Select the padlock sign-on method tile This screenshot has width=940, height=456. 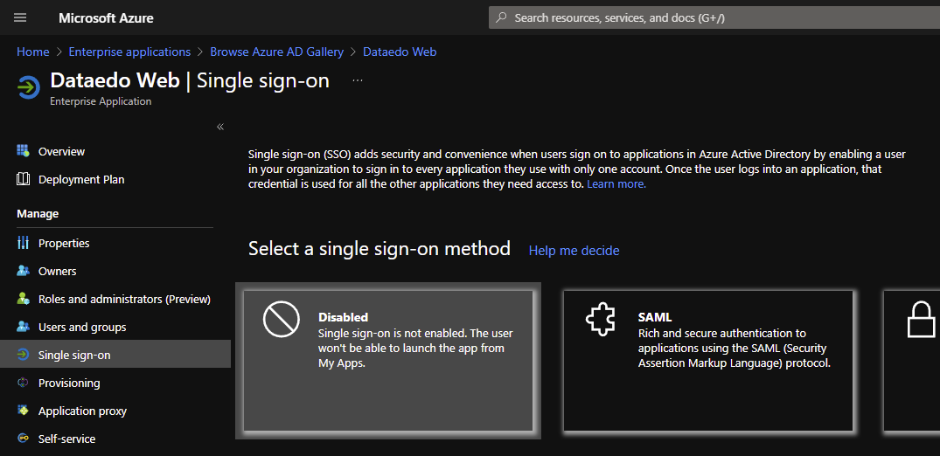tap(914, 360)
